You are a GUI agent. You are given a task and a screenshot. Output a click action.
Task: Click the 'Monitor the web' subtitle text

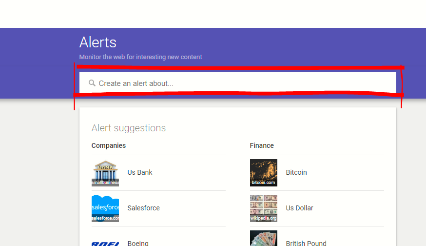click(x=141, y=57)
